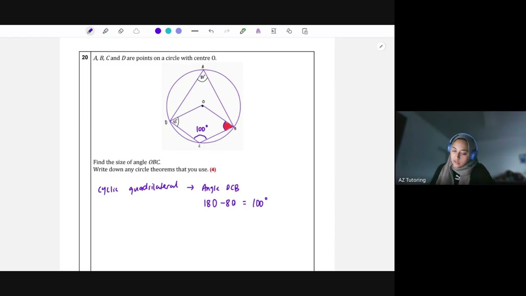Select the pen tool
The height and width of the screenshot is (296, 526).
point(90,31)
